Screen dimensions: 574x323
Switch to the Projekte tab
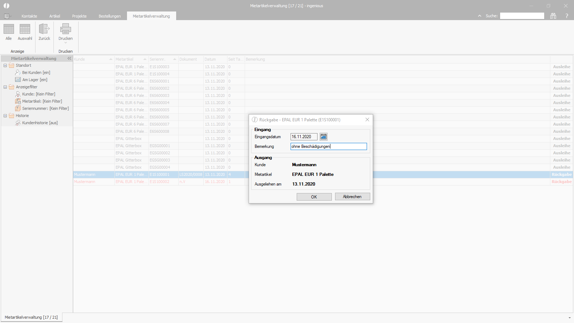(x=79, y=16)
